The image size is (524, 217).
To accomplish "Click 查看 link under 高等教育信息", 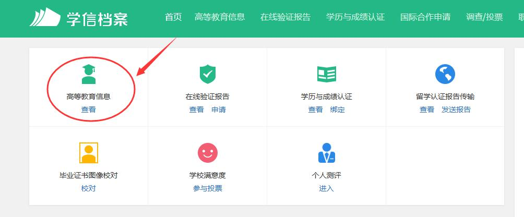I will (x=88, y=110).
